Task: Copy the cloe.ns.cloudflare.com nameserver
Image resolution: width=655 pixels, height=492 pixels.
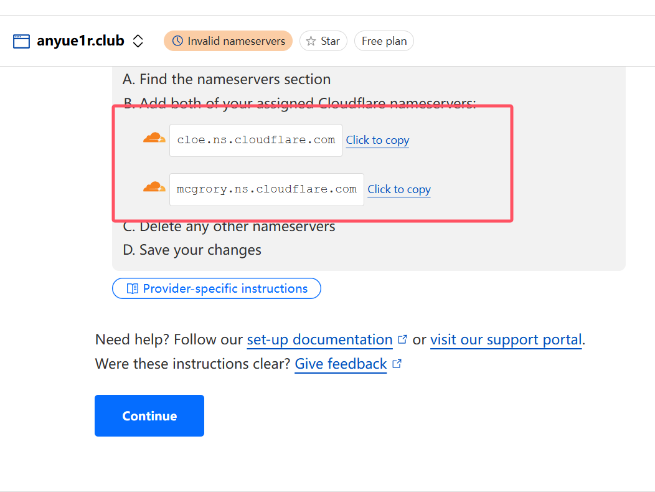Action: [x=378, y=141]
